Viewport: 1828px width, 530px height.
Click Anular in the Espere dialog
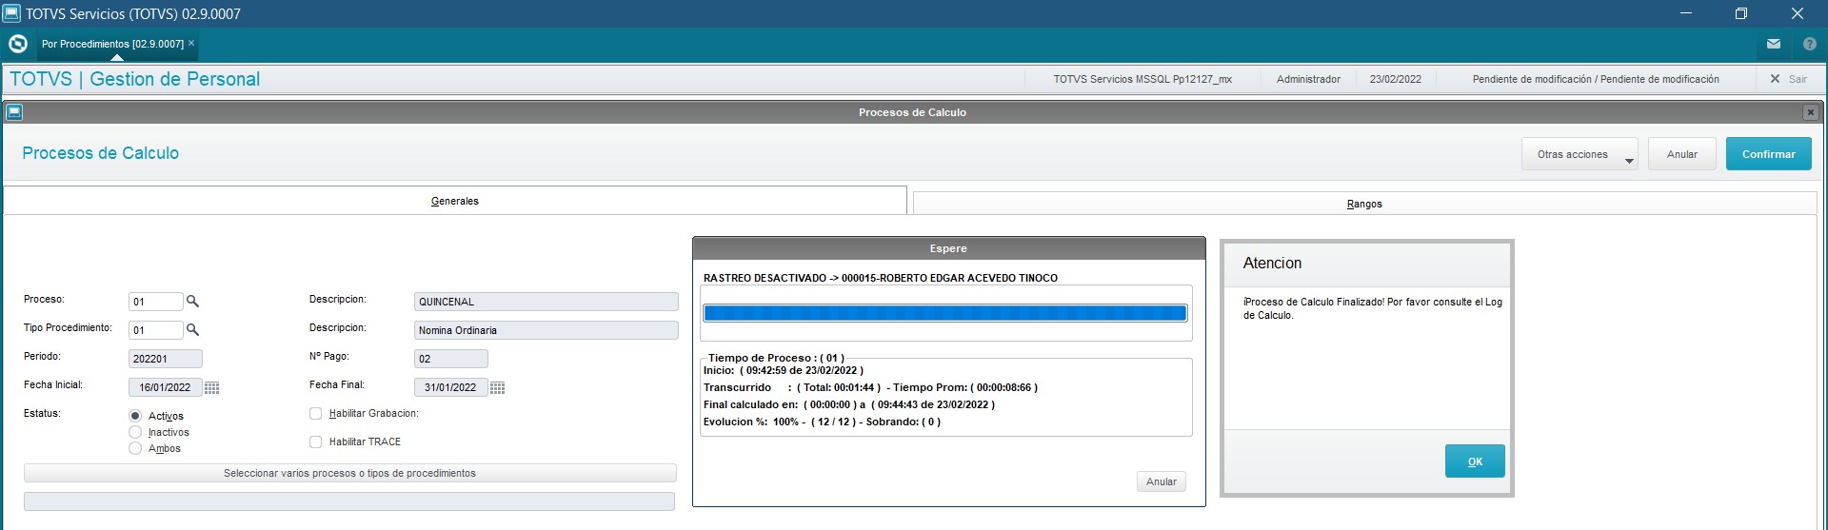tap(1161, 481)
